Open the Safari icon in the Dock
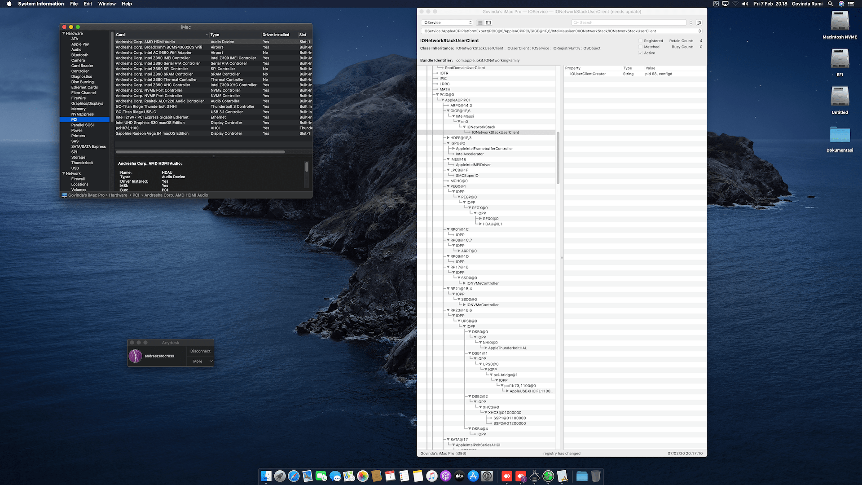This screenshot has width=862, height=485. 294,476
